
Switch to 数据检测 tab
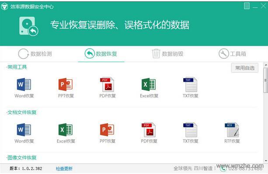coord(35,54)
